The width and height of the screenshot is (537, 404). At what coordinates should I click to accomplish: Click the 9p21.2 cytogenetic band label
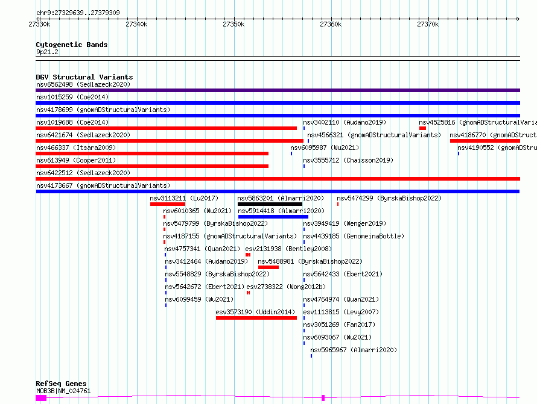point(47,52)
